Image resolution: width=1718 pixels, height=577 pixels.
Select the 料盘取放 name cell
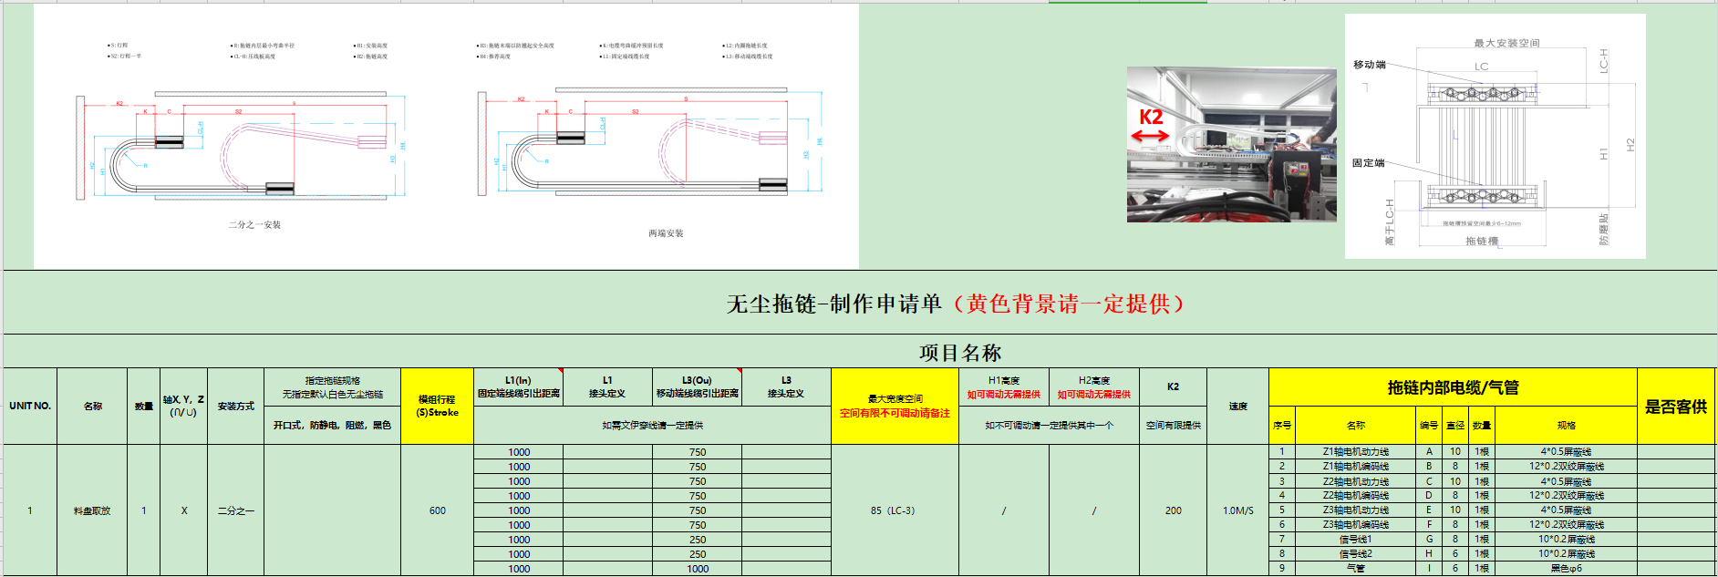click(x=92, y=510)
